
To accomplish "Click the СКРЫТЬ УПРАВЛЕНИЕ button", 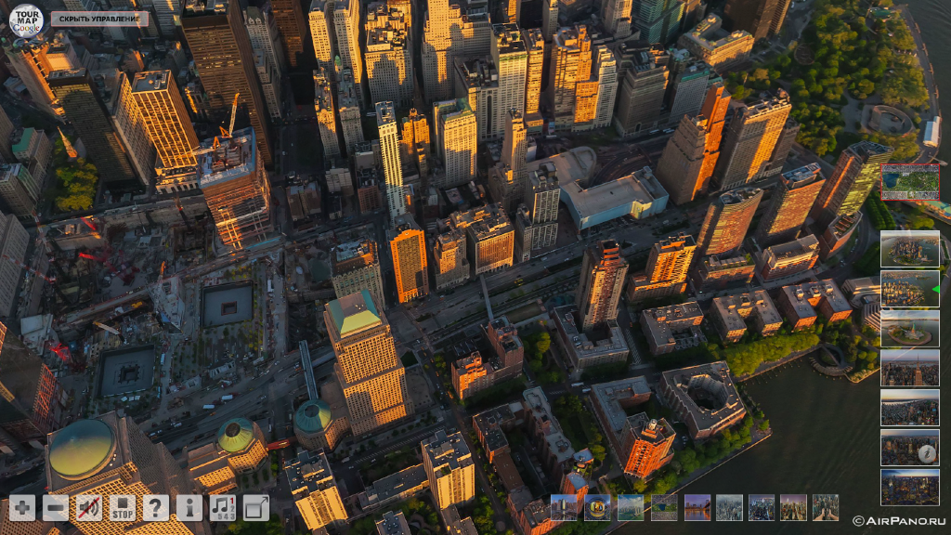I will click(x=99, y=19).
